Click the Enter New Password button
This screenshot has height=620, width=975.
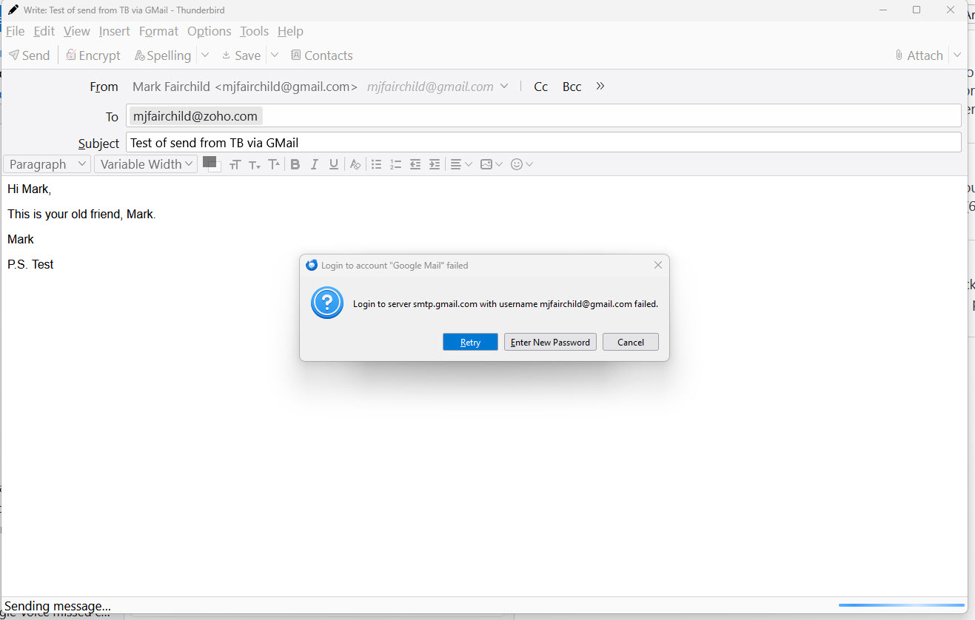point(550,342)
